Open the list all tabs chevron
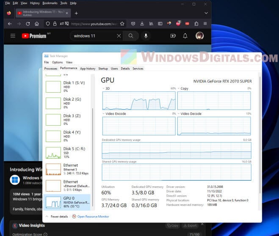 point(206,13)
